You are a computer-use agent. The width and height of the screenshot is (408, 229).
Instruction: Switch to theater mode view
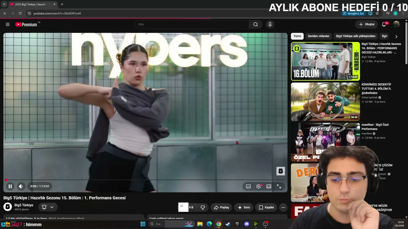pos(269,186)
